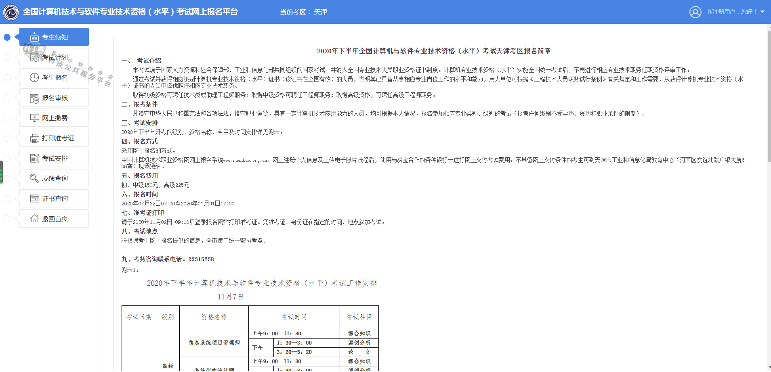This screenshot has width=771, height=372.
Task: Click the active step dot beside 考生须知
Action: 7,37
